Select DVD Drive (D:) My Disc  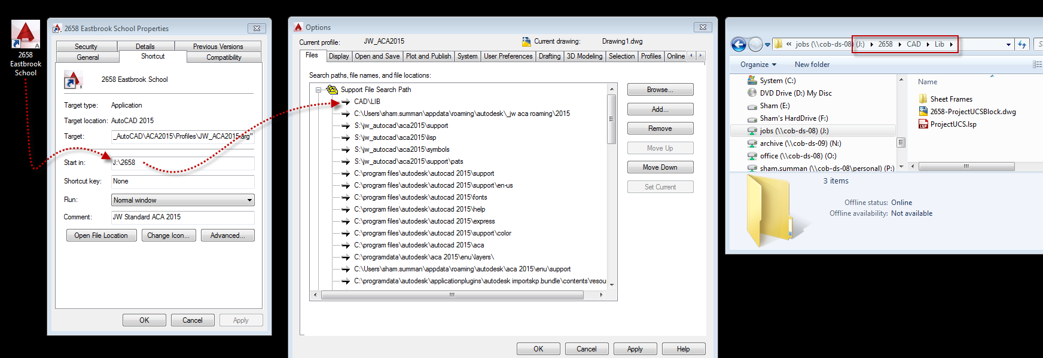click(795, 93)
